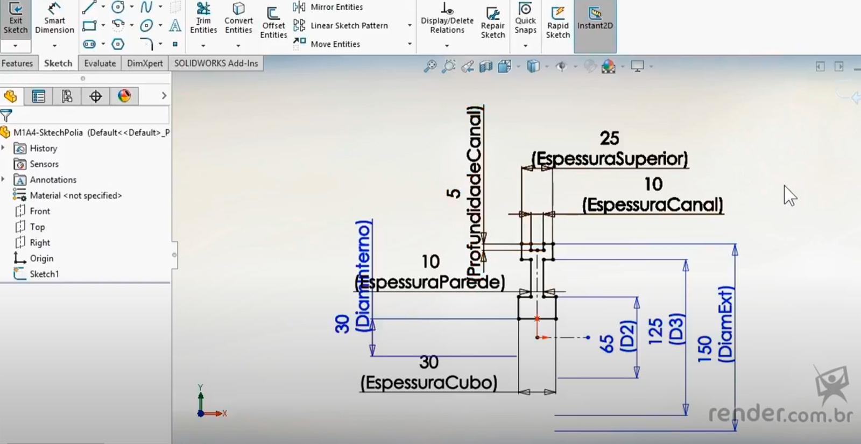Open the Linear Sketch Pattern dropdown arrow
This screenshot has height=444, width=861.
(x=410, y=25)
